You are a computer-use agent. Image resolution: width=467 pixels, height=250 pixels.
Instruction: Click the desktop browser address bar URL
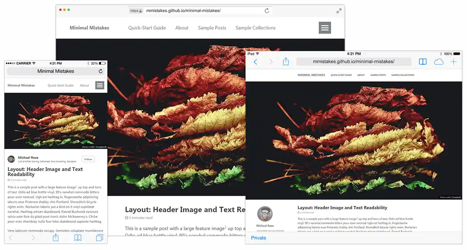click(183, 11)
